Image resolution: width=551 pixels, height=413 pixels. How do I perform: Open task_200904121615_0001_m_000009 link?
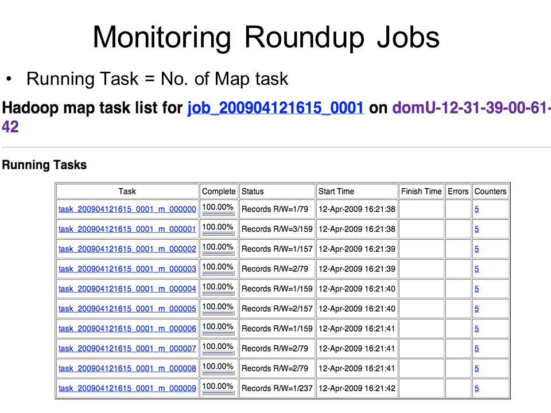[127, 388]
